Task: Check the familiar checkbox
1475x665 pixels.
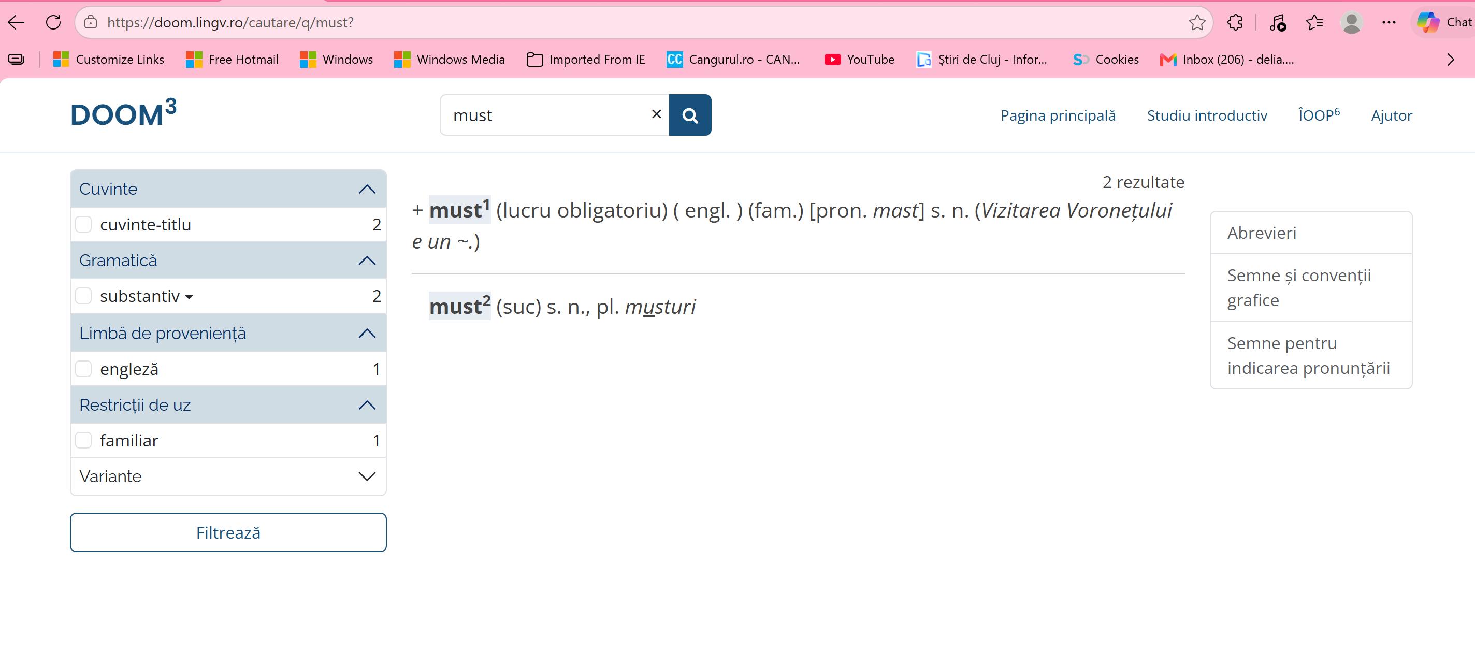Action: [83, 440]
